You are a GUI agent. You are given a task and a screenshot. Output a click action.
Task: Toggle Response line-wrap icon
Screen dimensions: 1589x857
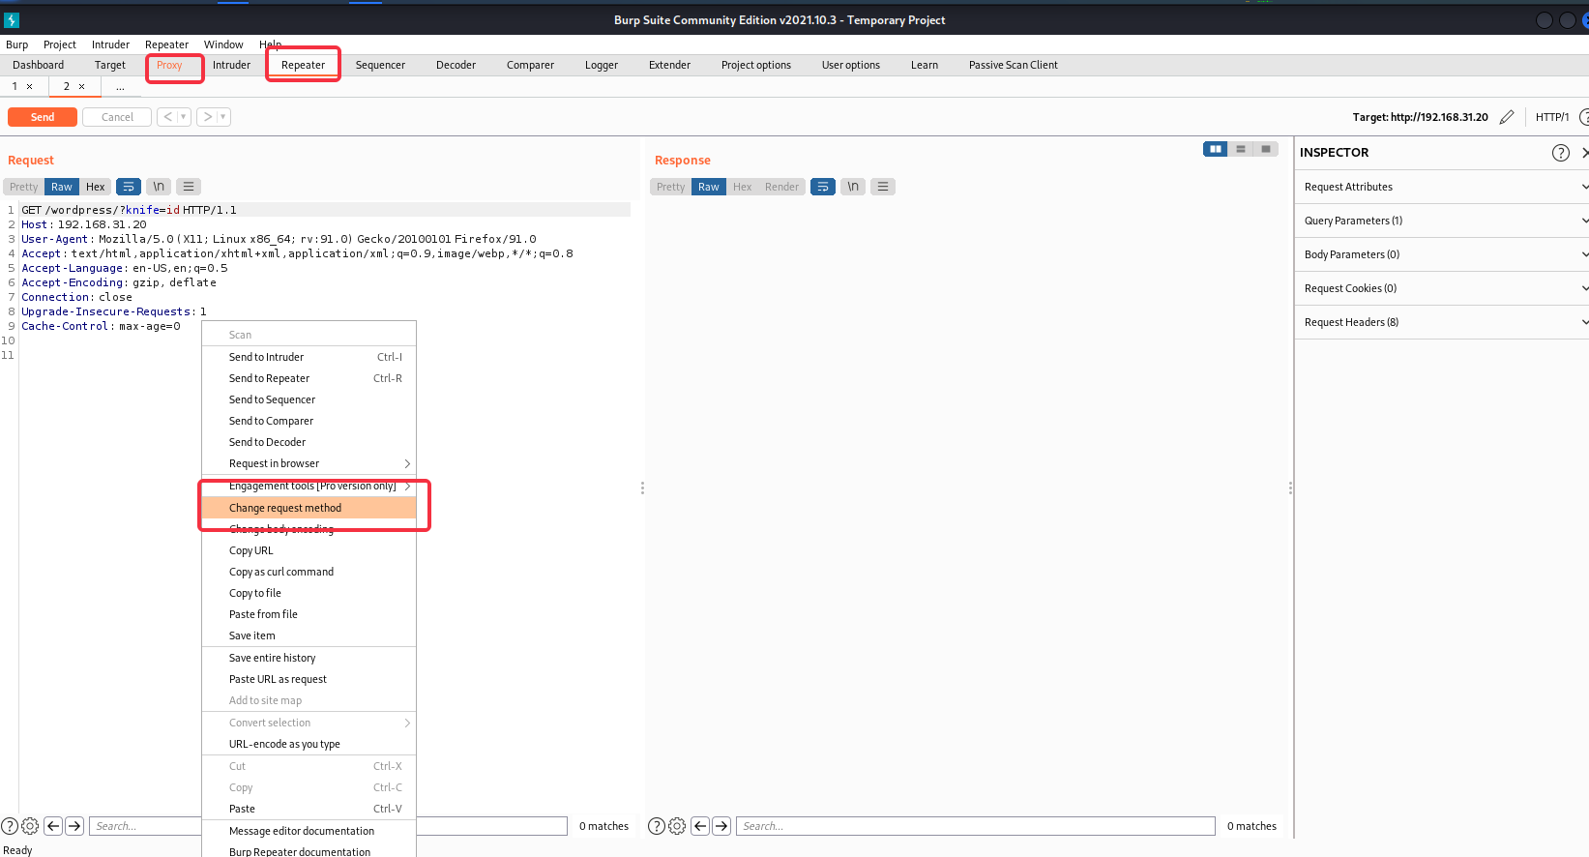tap(823, 187)
